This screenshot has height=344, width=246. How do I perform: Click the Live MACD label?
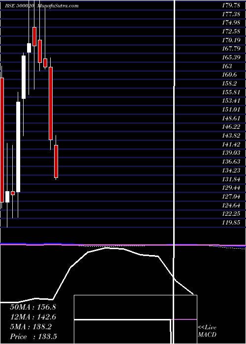207,331
